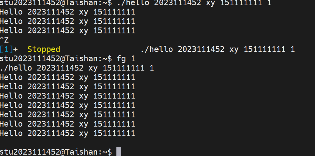Click the ./hello line echoed below fg 1
The height and width of the screenshot is (156, 315).
[77, 68]
